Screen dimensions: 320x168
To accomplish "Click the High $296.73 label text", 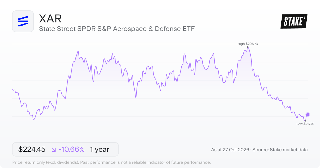I will coord(248,44).
